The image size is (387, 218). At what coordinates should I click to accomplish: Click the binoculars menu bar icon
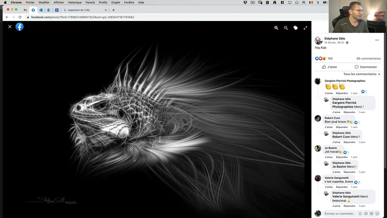coord(275,2)
